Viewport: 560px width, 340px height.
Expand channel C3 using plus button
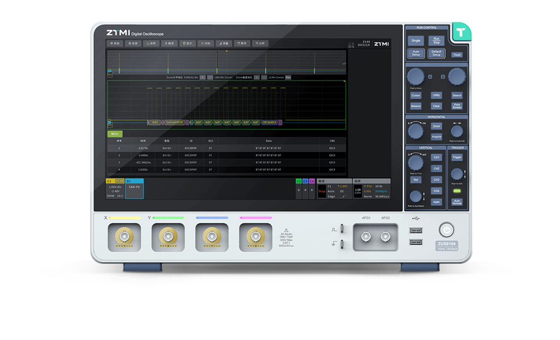point(305,190)
